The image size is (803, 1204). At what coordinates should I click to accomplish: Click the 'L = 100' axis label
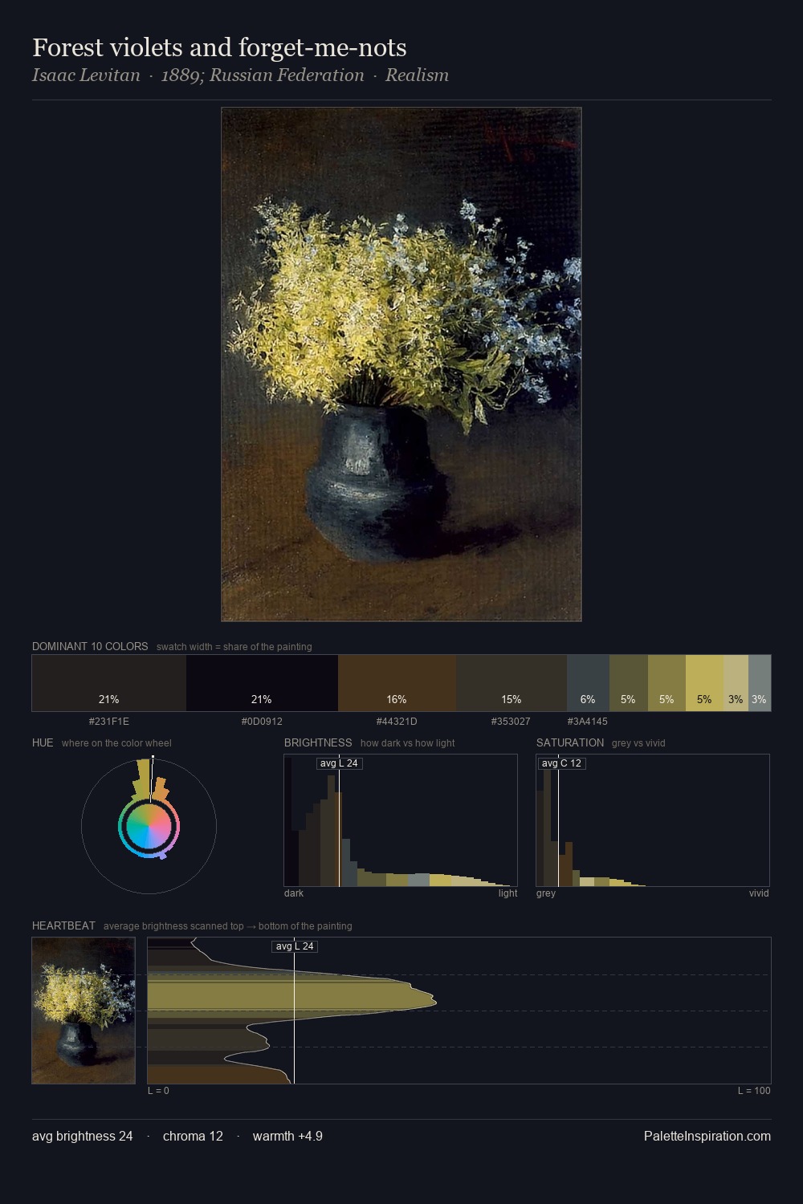pyautogui.click(x=754, y=1090)
